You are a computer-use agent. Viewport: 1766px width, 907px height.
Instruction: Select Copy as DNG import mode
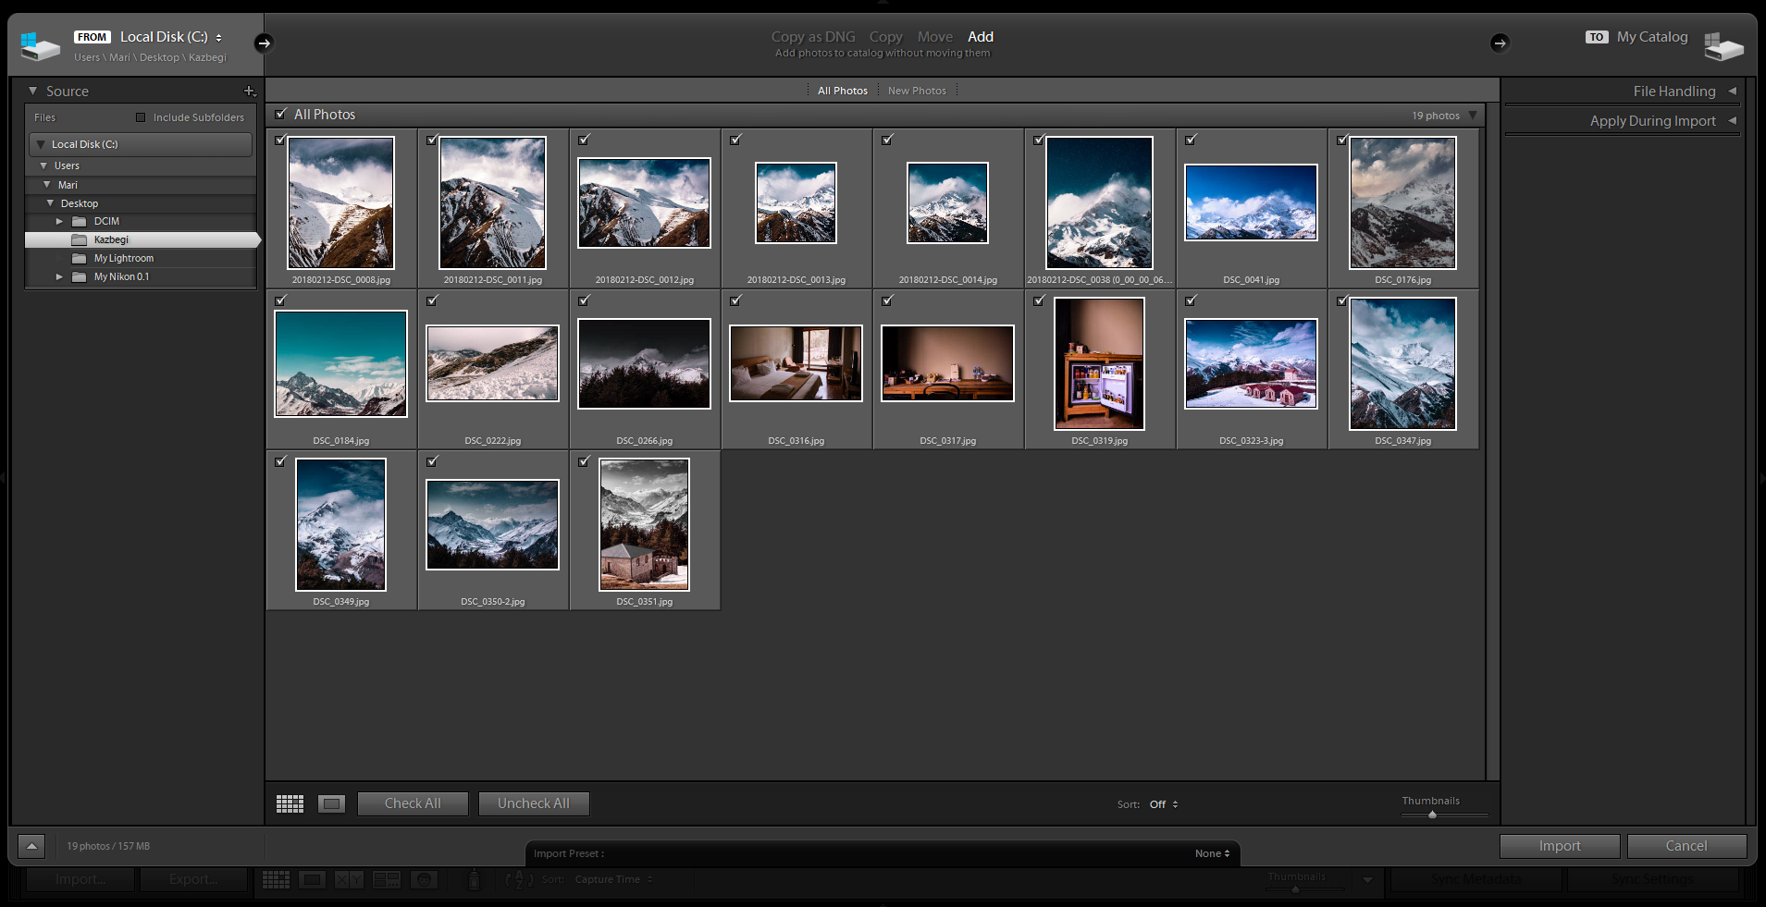click(x=813, y=37)
